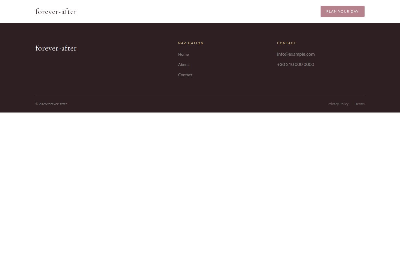Open the About footer link

(x=183, y=65)
